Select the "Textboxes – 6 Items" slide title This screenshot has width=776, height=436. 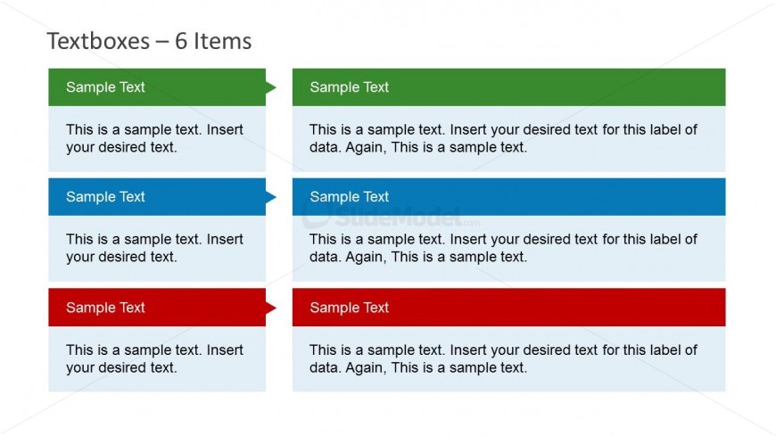pyautogui.click(x=149, y=41)
